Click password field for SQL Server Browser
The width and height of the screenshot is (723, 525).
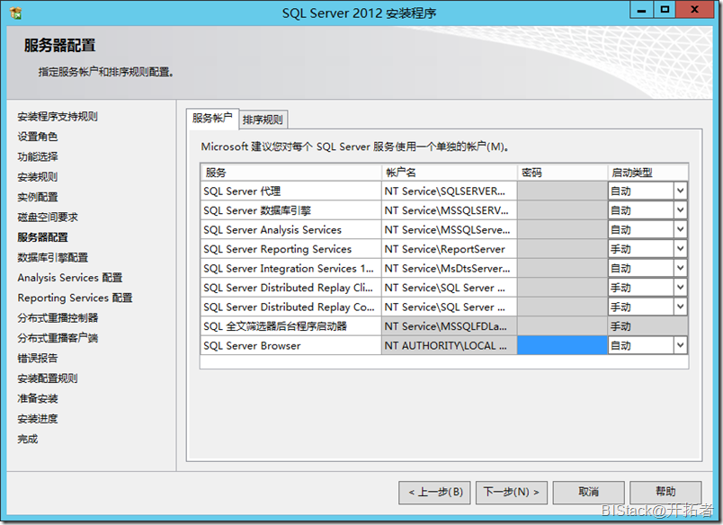[562, 345]
